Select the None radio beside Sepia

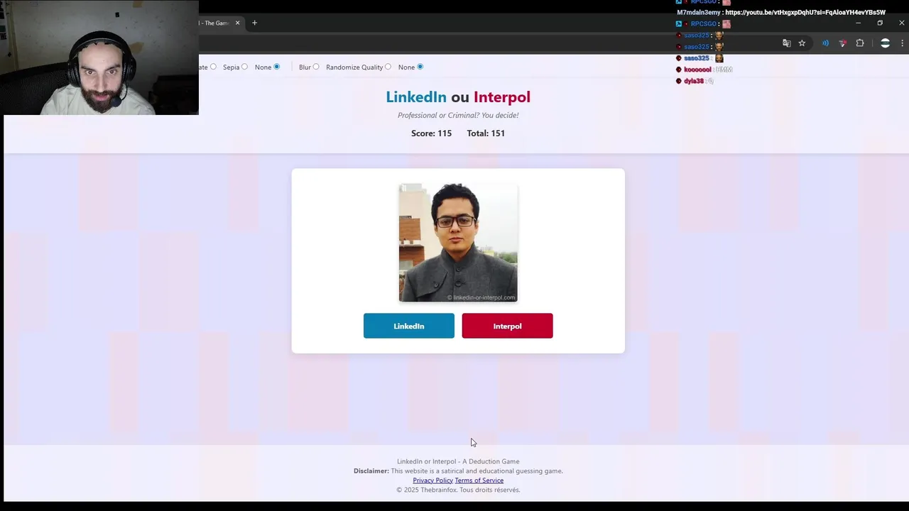point(276,67)
